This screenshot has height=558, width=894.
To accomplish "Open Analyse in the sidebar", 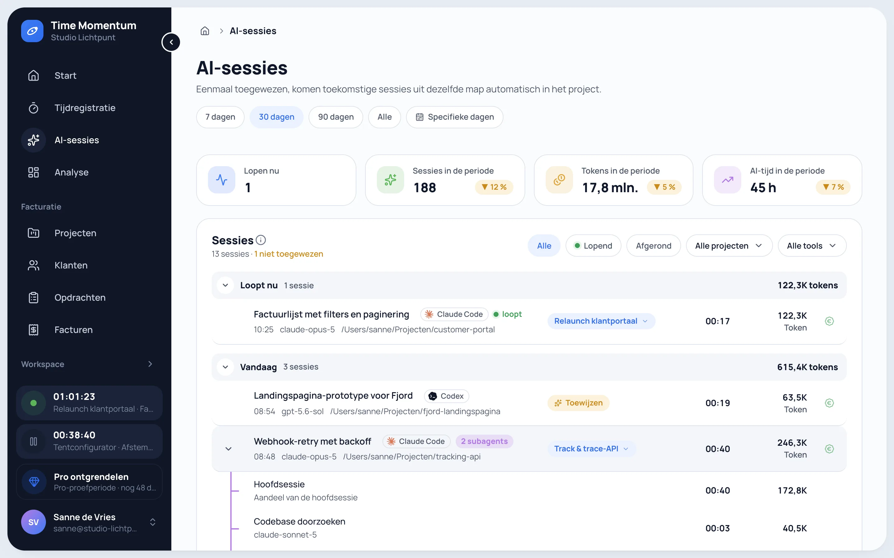I will tap(89, 172).
